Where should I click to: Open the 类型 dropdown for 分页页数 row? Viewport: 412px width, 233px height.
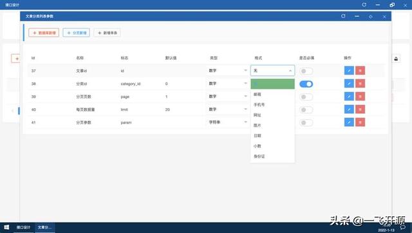coord(227,97)
